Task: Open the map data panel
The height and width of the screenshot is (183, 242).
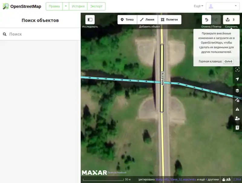Action: click(x=237, y=100)
